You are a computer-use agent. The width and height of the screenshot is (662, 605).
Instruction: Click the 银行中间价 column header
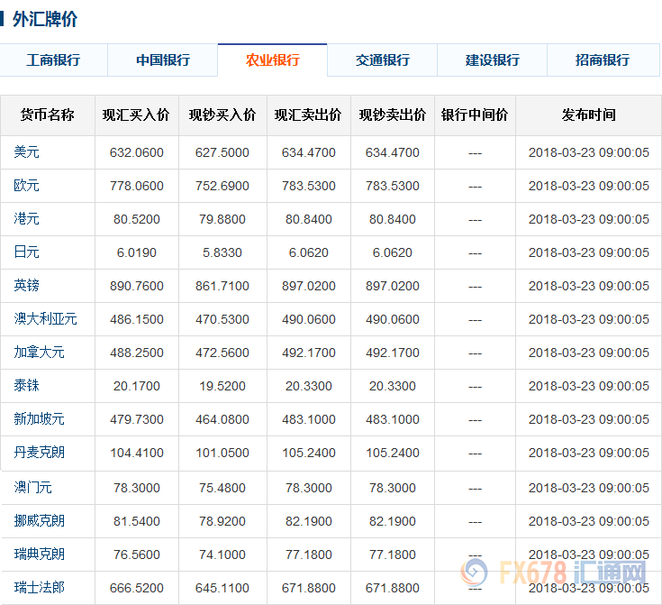[475, 115]
